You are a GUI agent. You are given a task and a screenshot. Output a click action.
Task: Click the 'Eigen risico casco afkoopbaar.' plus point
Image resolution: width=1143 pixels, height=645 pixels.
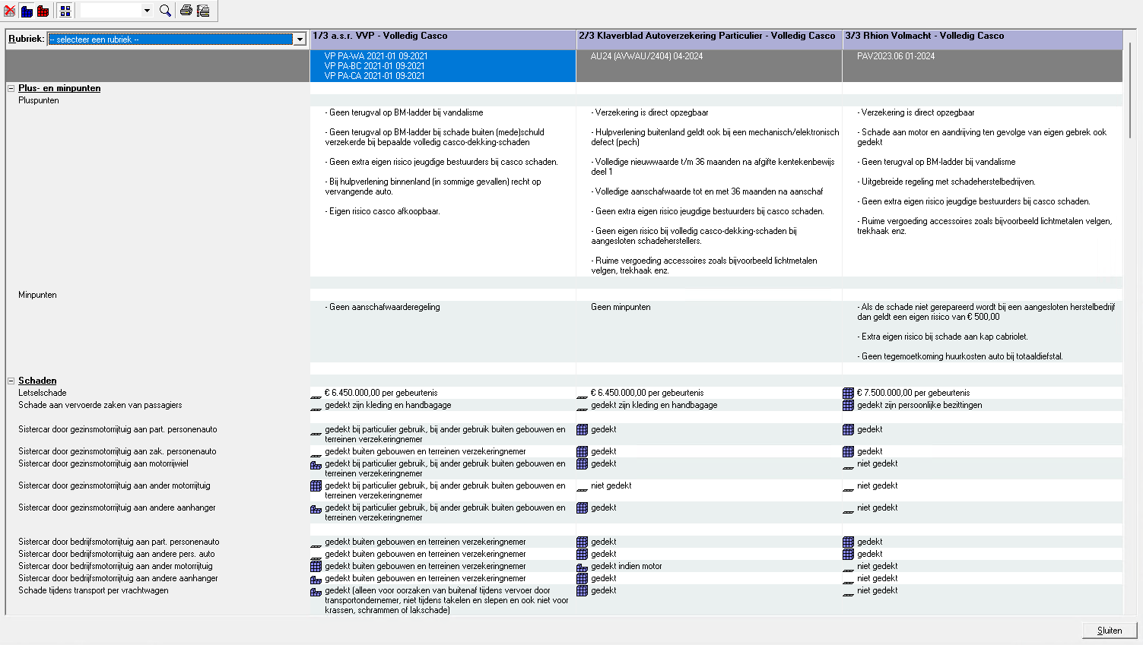pos(383,211)
